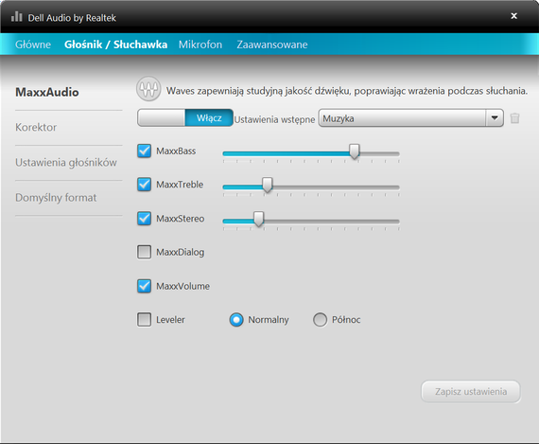Open the Korektor section in sidebar
The image size is (539, 444).
coord(36,128)
